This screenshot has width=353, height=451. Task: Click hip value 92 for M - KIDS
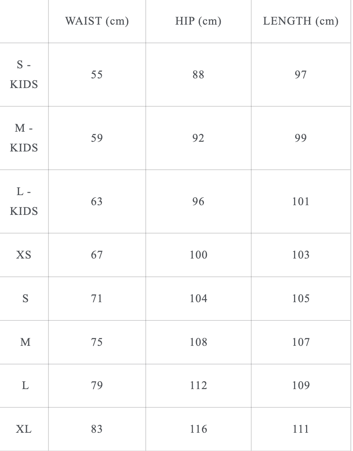point(198,138)
